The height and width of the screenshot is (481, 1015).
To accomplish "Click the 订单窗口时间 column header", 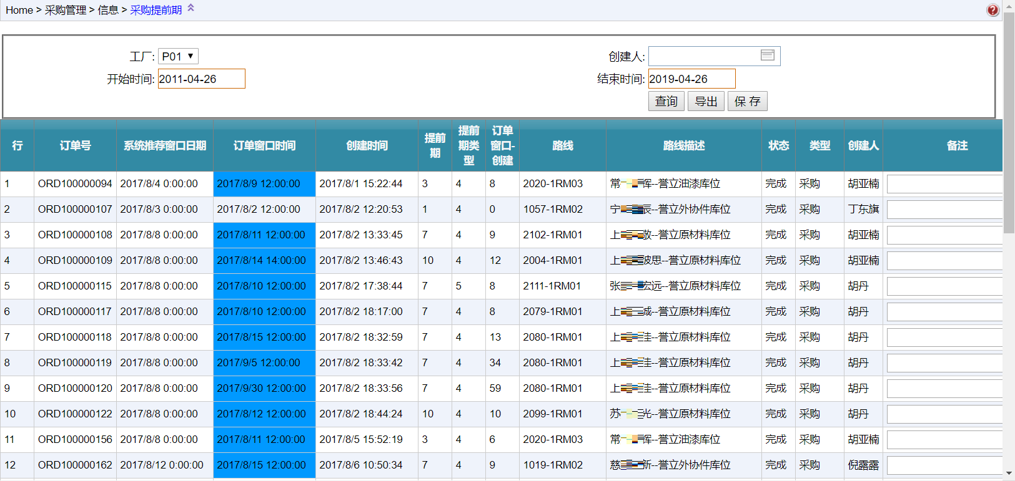I will (x=264, y=145).
